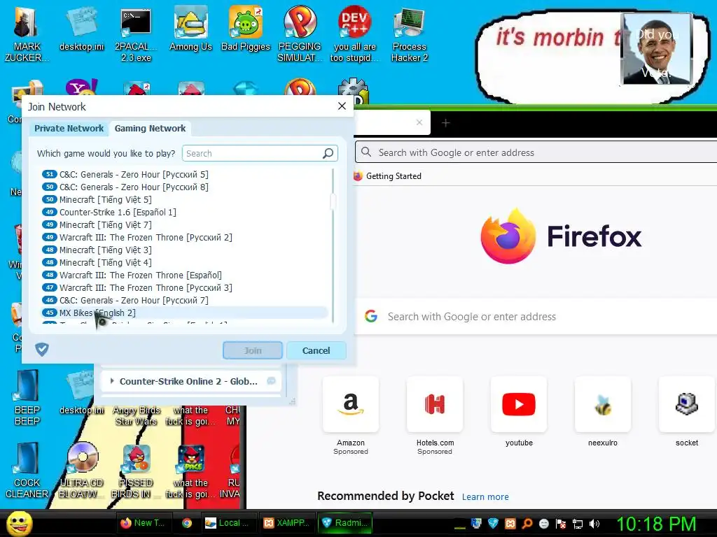This screenshot has height=537, width=717.
Task: Select Warcraft III: The Frozen Throne [Русский 3]
Action: [x=146, y=287]
